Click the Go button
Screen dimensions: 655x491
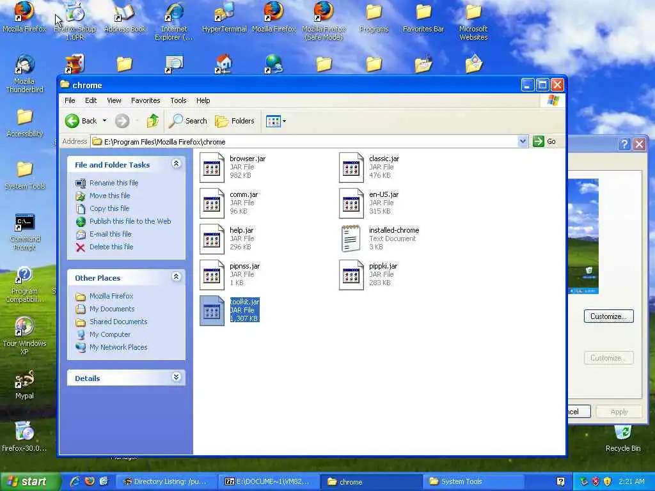point(545,141)
